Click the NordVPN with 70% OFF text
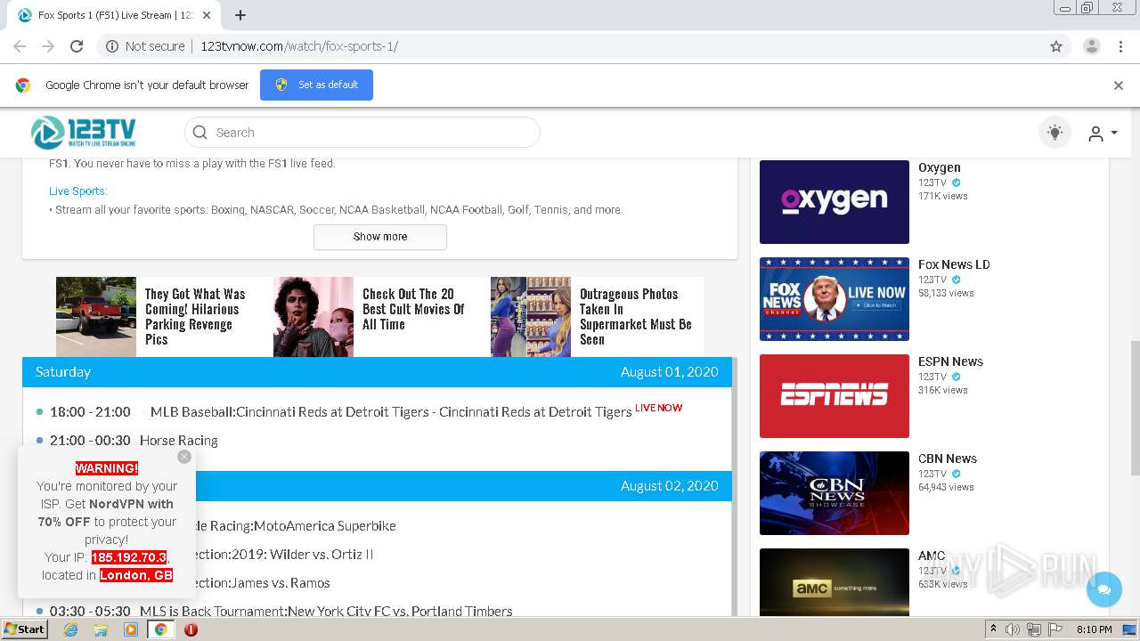 (106, 513)
